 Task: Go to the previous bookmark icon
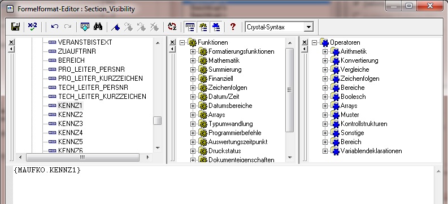pos(141,27)
